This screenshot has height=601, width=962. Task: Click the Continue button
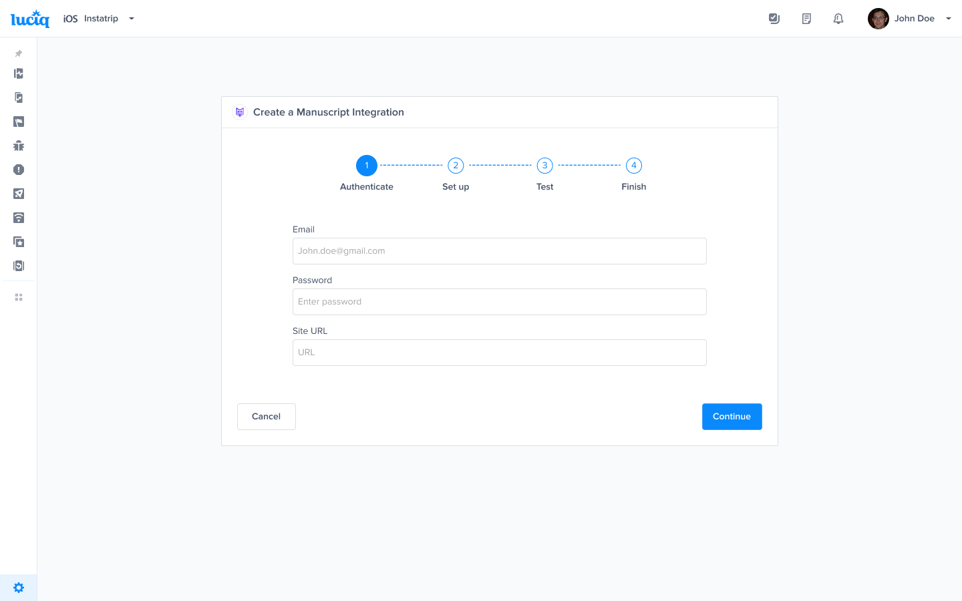click(x=732, y=417)
